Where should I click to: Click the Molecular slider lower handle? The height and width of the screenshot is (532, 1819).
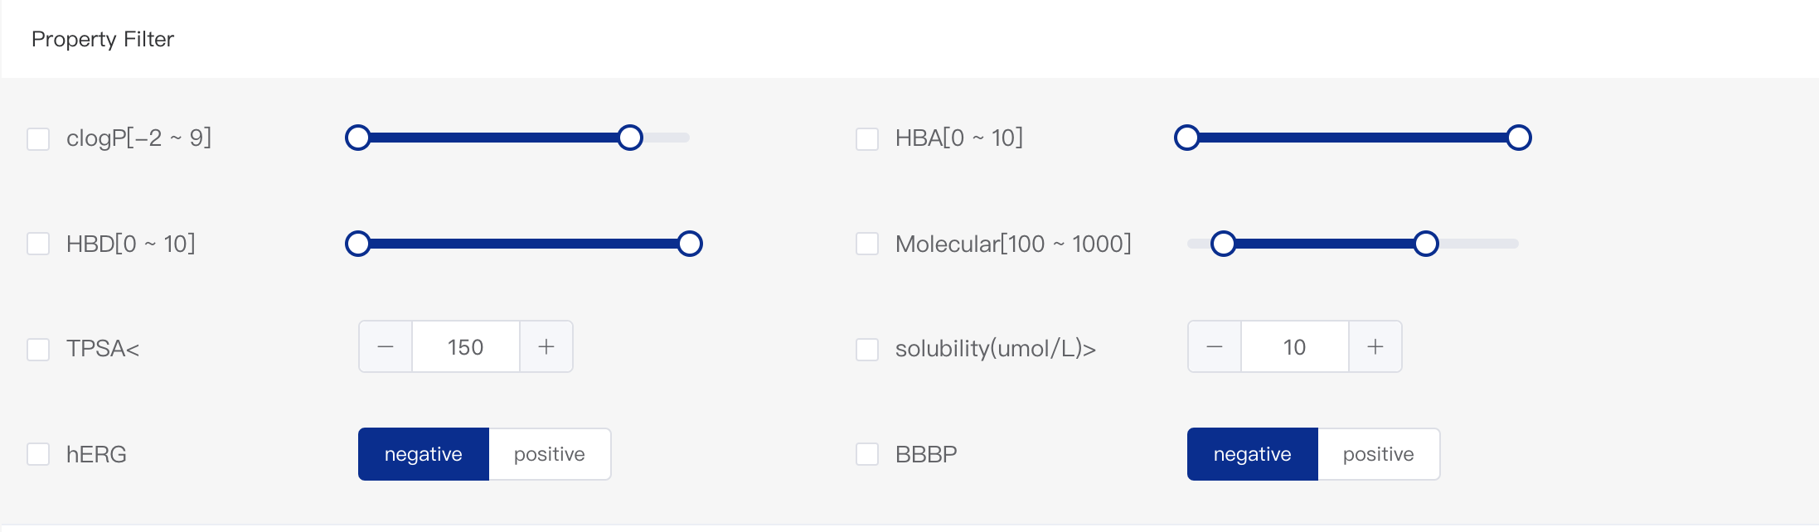pos(1224,244)
